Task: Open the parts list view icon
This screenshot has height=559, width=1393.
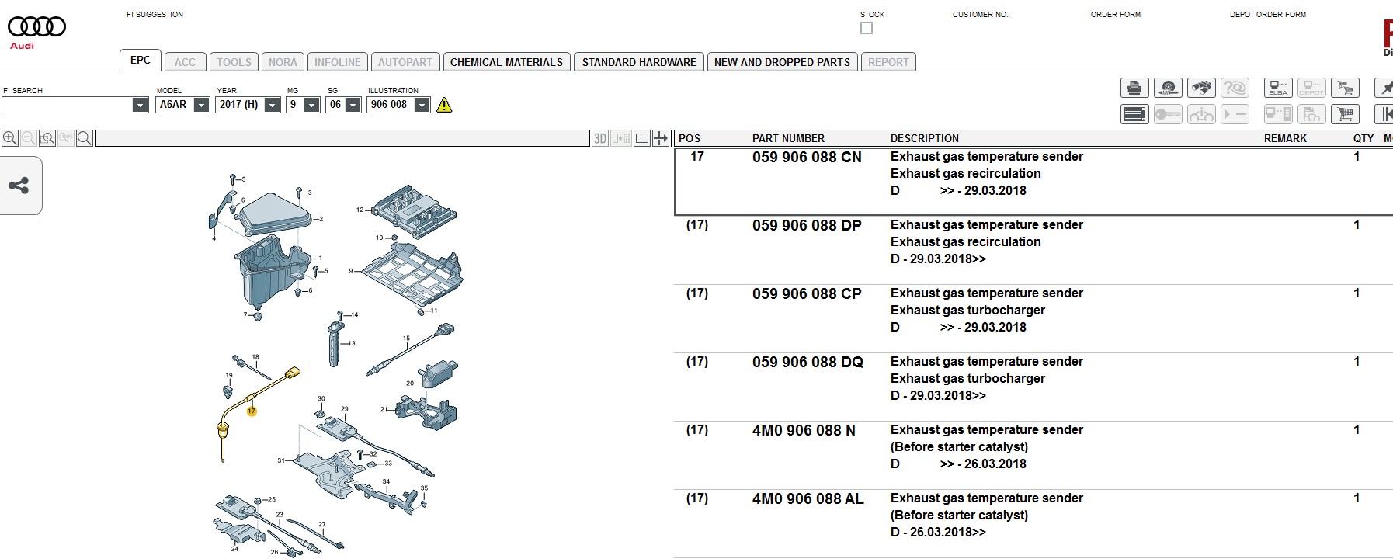Action: (x=1134, y=114)
